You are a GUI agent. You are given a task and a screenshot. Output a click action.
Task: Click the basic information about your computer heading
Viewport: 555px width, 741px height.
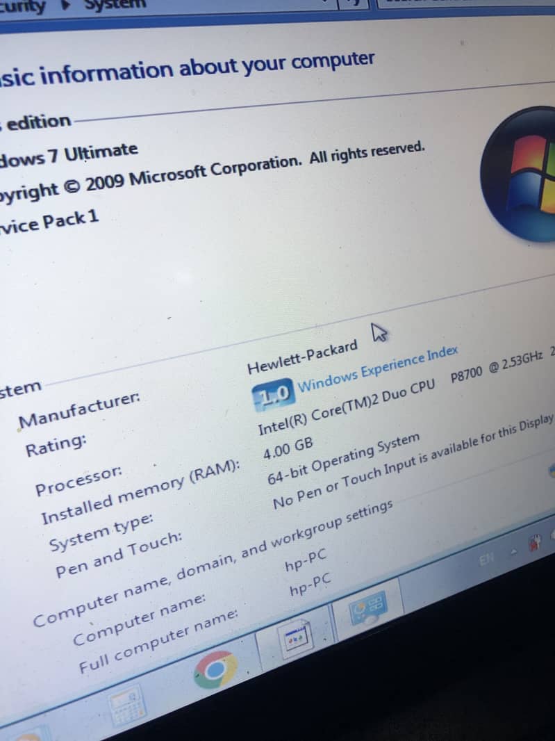[187, 70]
